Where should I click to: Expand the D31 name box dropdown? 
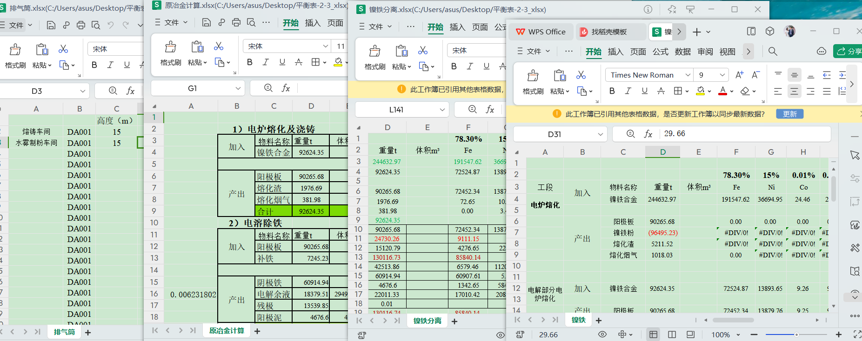600,134
